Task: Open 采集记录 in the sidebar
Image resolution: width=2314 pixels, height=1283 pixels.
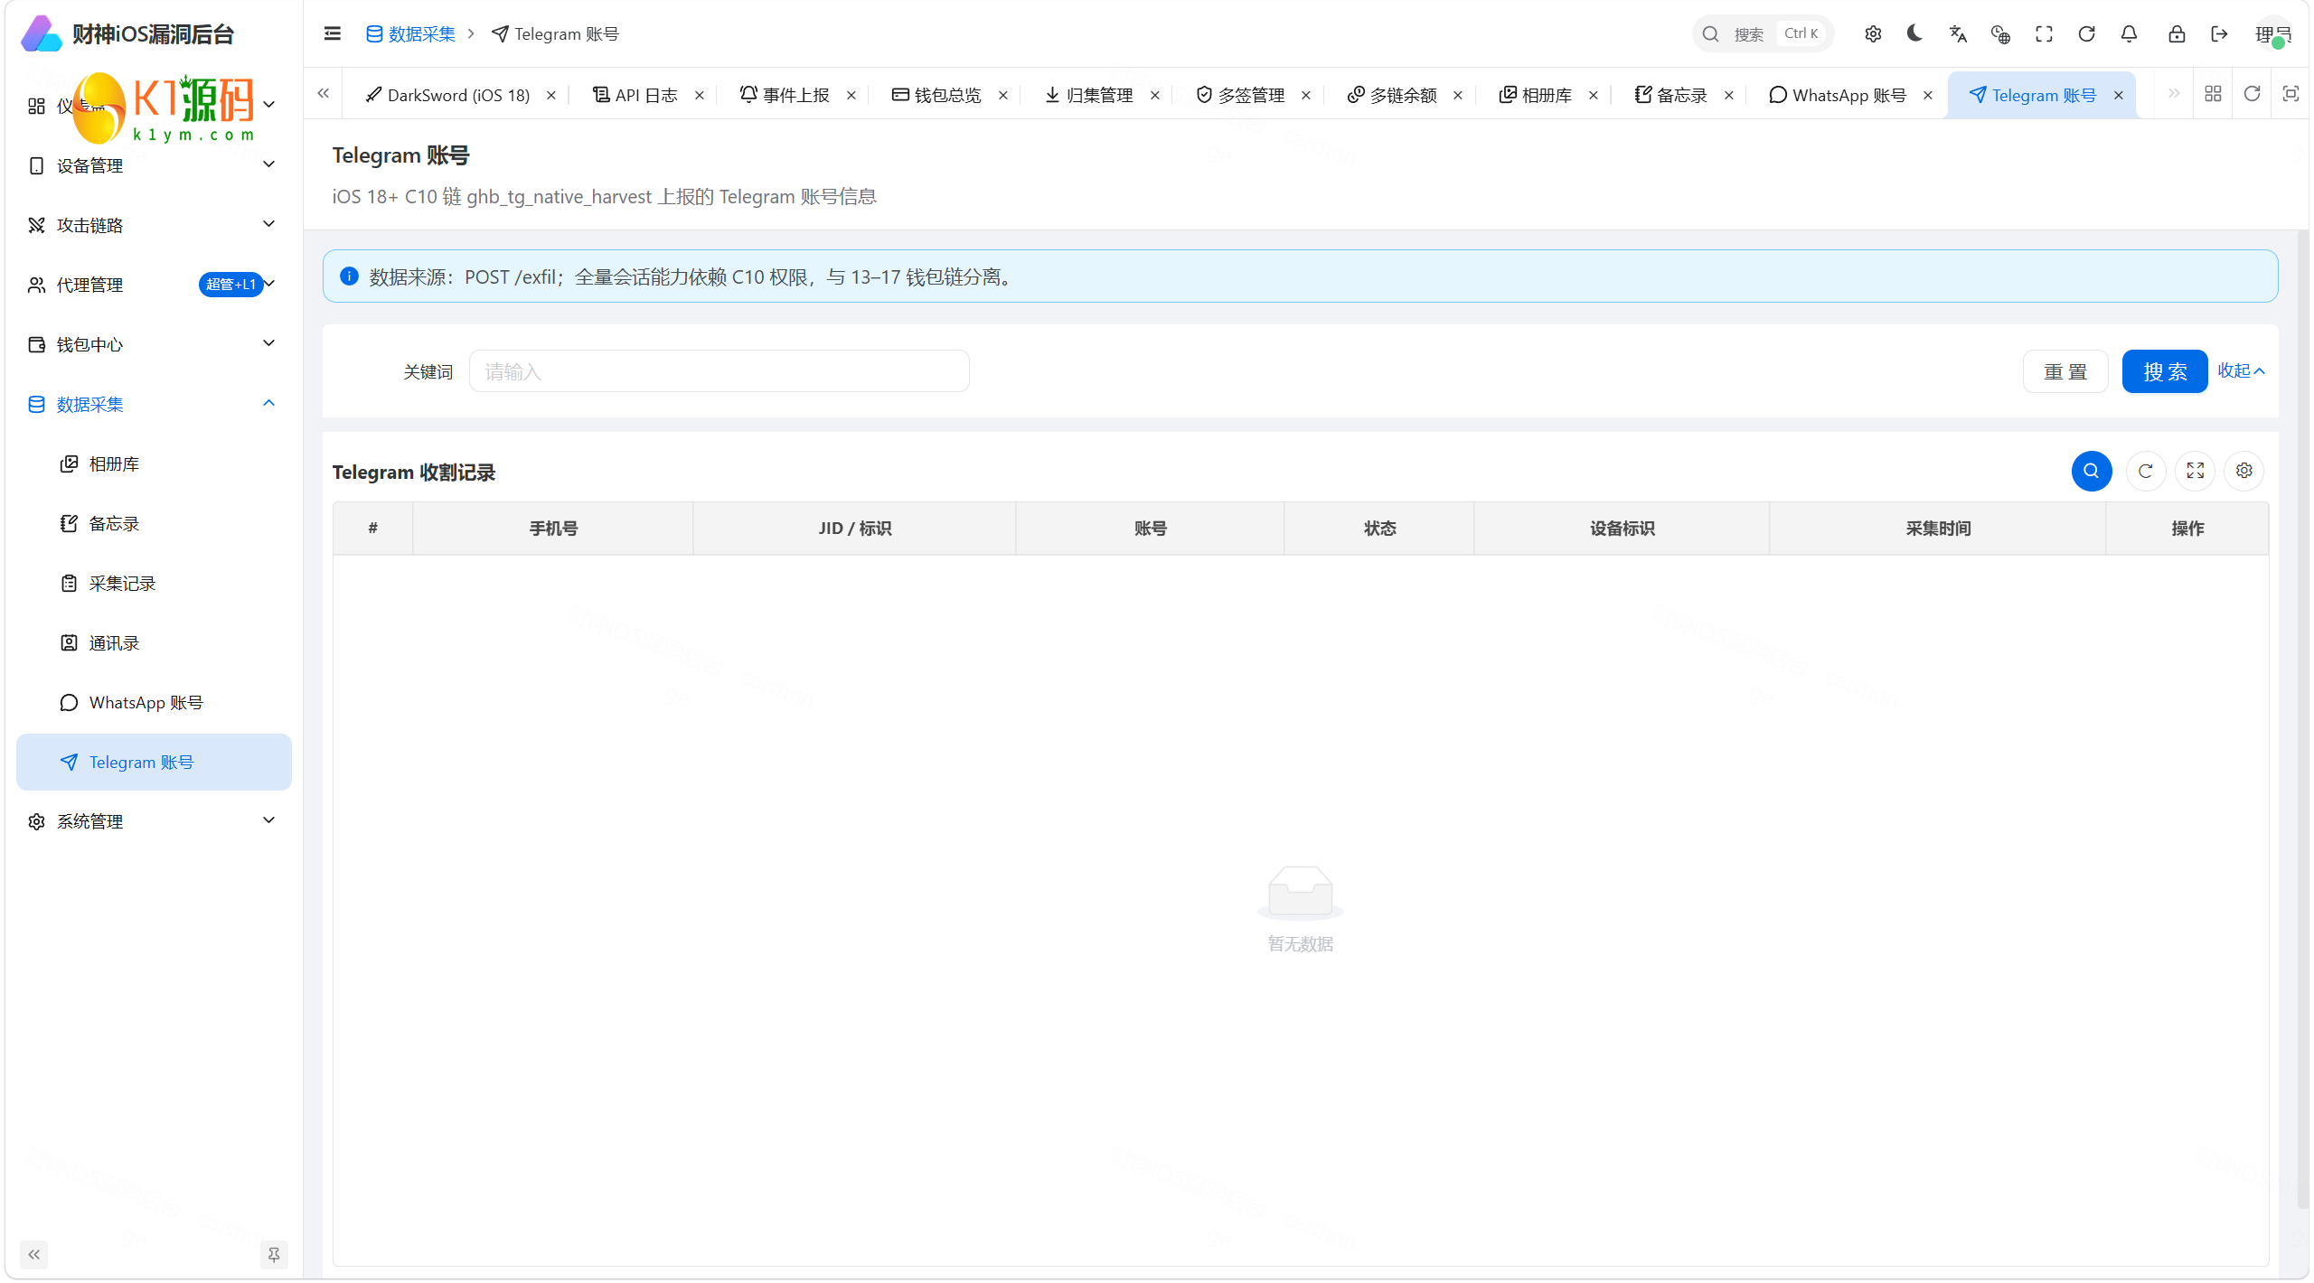Action: [x=152, y=583]
